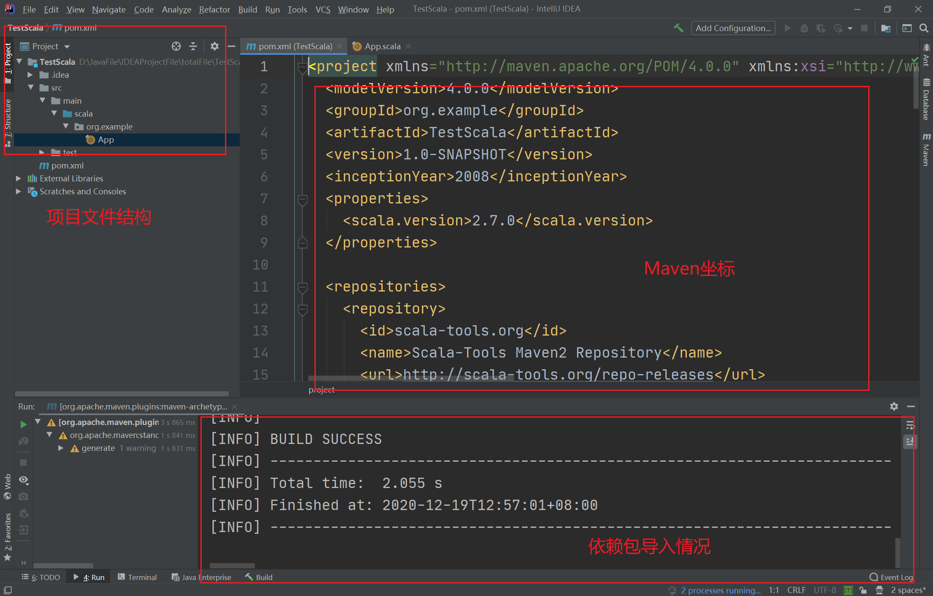Toggle the Maven tool window side tab

click(926, 149)
